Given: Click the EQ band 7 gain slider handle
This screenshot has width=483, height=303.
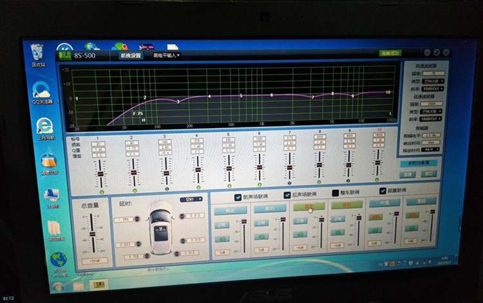Looking at the screenshot, I should [290, 168].
